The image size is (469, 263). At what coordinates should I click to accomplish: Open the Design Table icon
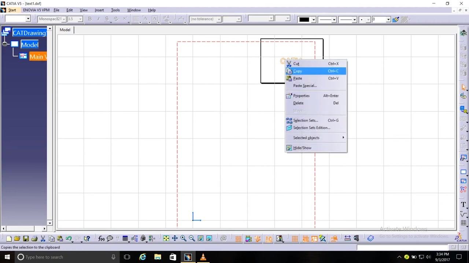pyautogui.click(x=125, y=239)
